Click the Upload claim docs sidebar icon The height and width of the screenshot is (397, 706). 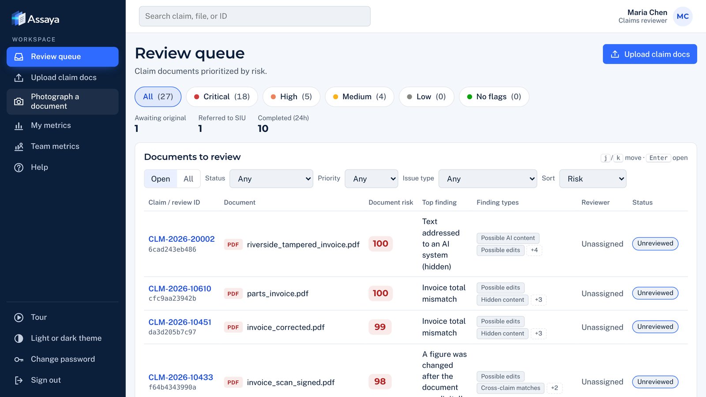point(19,78)
